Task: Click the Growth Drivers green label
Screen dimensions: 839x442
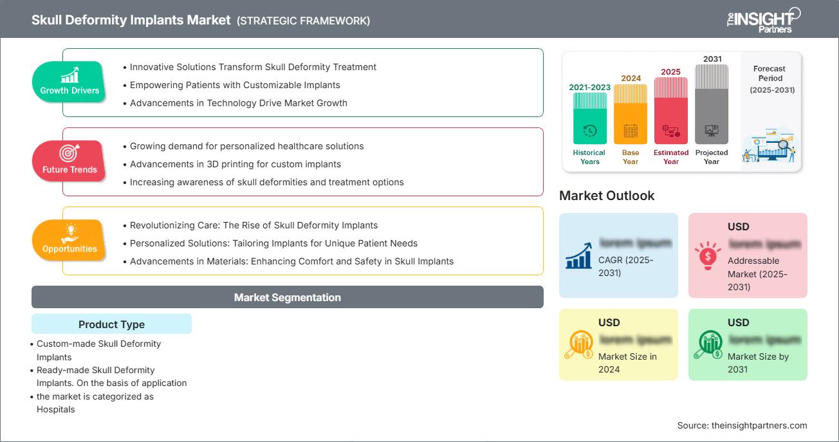Action: pyautogui.click(x=69, y=90)
